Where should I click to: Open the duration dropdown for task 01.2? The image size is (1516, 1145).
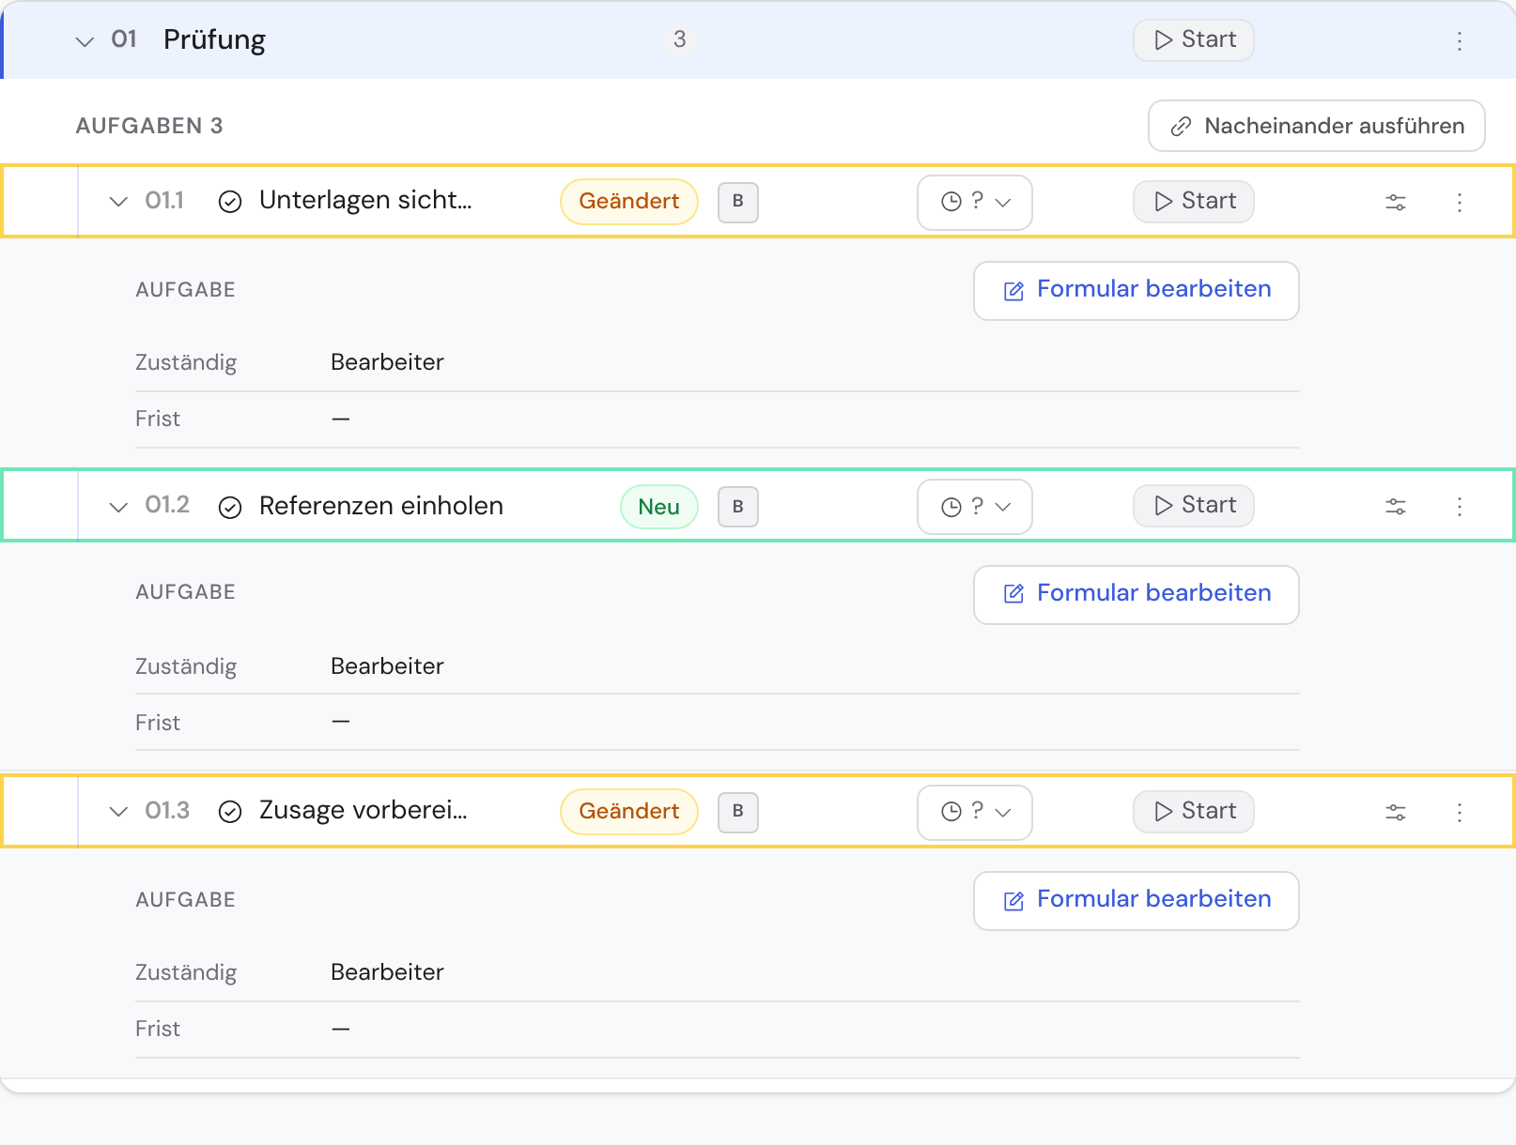tap(975, 507)
